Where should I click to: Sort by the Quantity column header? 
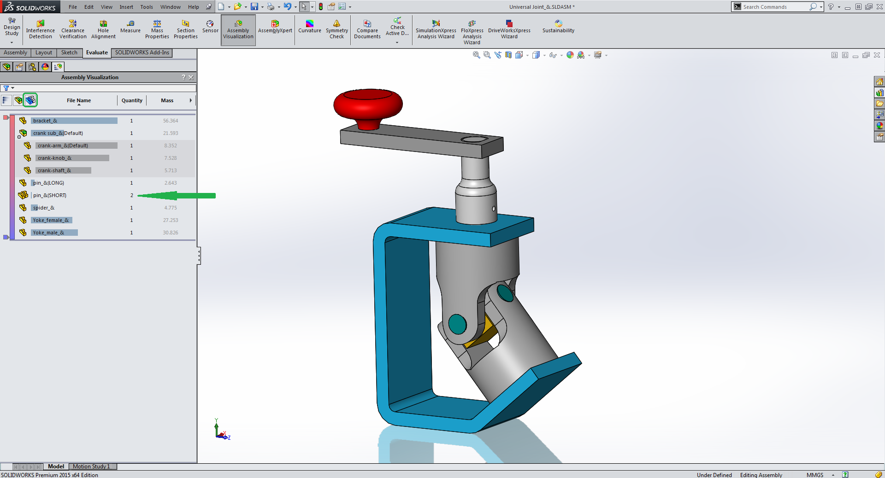pyautogui.click(x=132, y=100)
